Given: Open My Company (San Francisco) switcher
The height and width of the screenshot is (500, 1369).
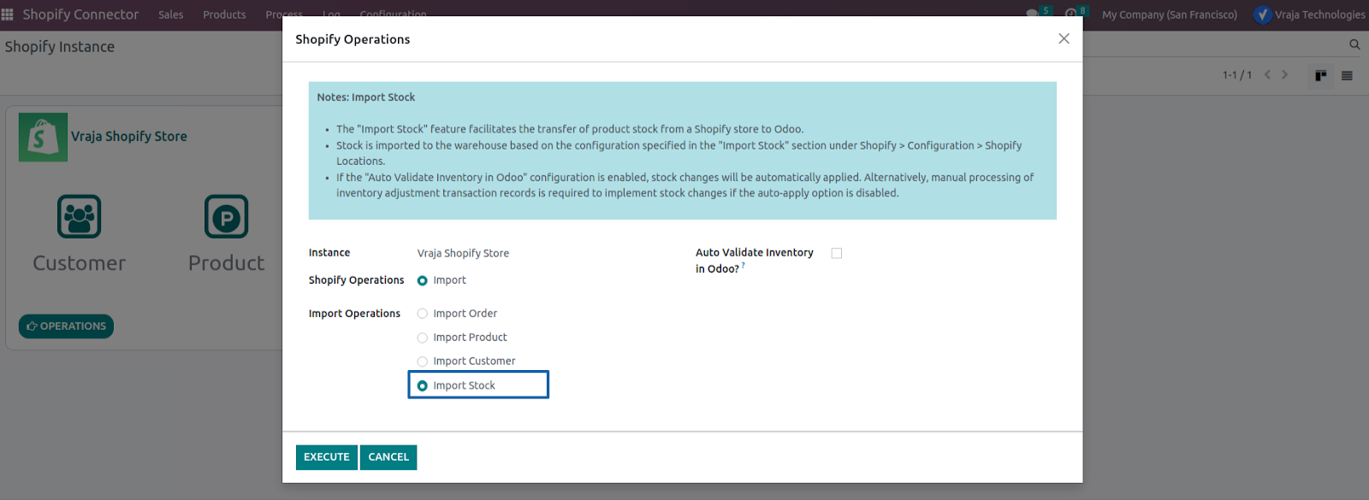Looking at the screenshot, I should (x=1170, y=15).
